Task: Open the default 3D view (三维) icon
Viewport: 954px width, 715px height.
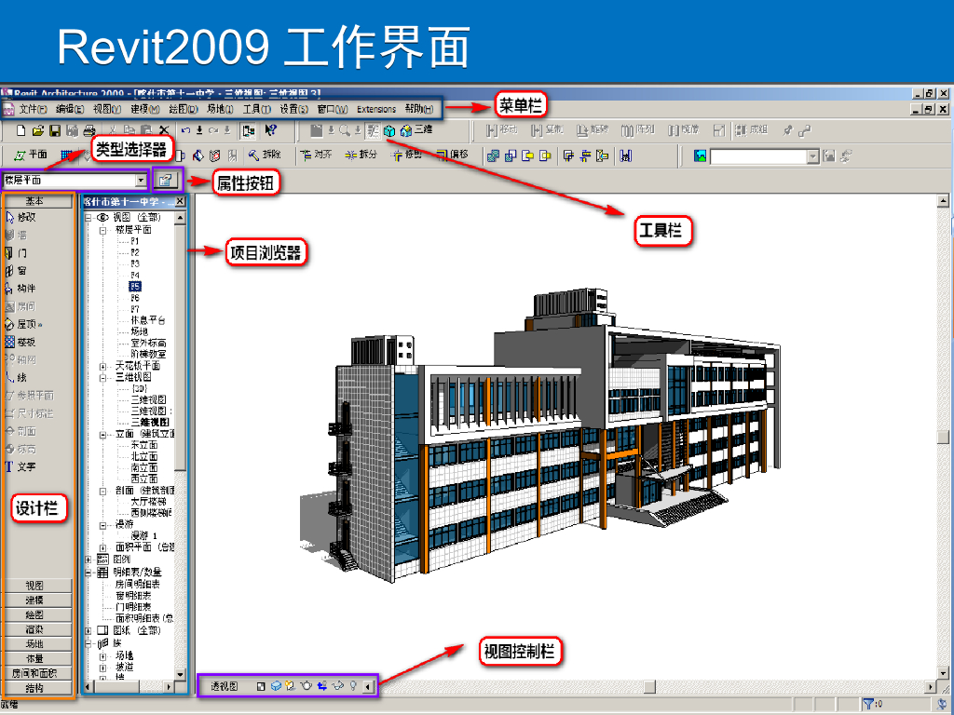Action: click(416, 130)
